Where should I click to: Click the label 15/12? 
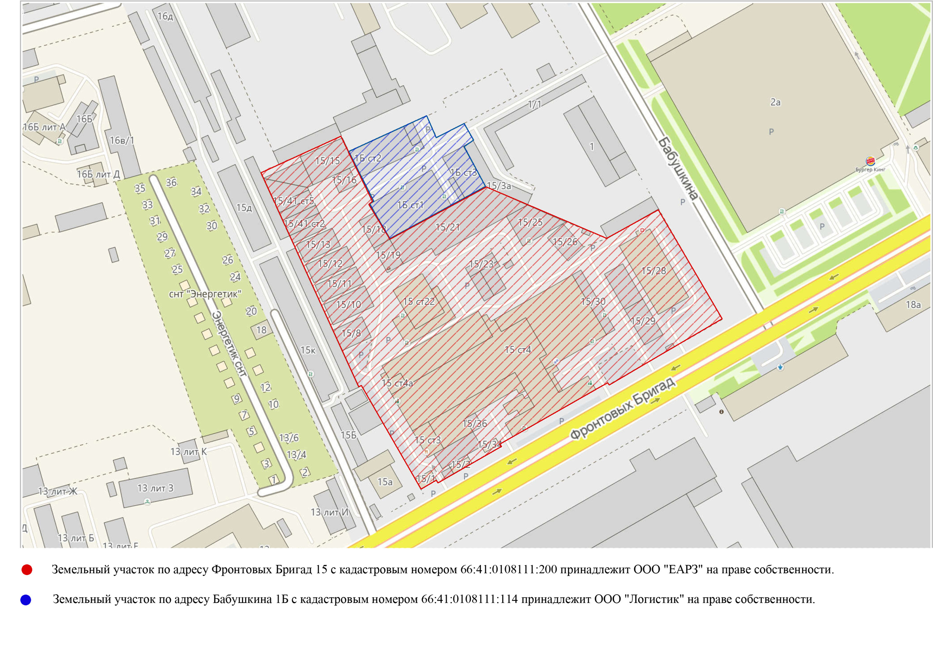[330, 264]
